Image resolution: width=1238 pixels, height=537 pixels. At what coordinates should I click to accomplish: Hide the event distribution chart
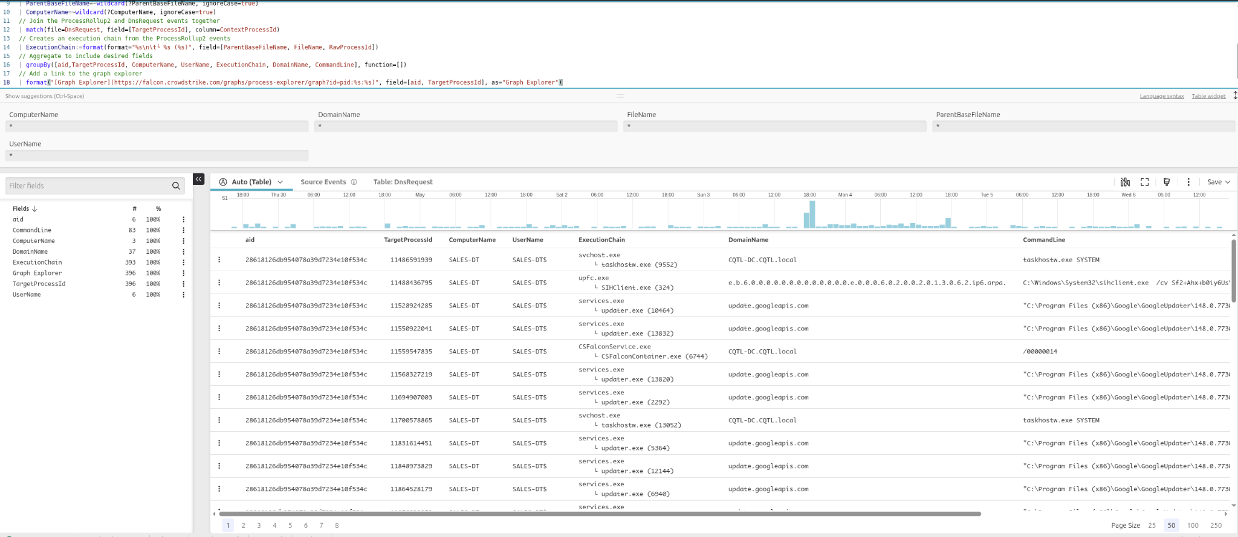coord(1125,182)
